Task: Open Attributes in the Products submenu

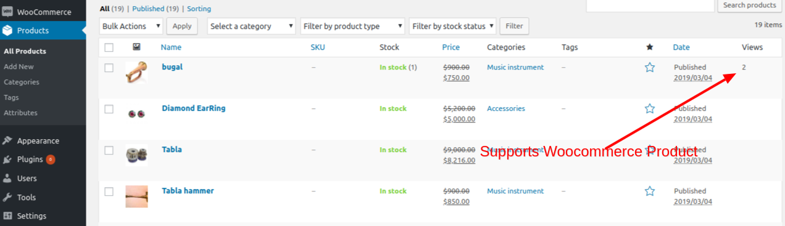Action: (x=20, y=113)
